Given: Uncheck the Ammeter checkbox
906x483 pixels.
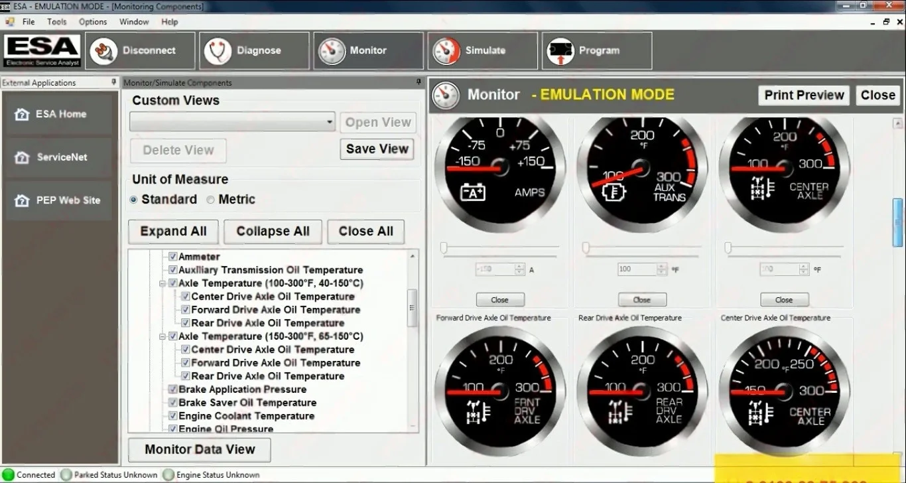Looking at the screenshot, I should pyautogui.click(x=172, y=256).
